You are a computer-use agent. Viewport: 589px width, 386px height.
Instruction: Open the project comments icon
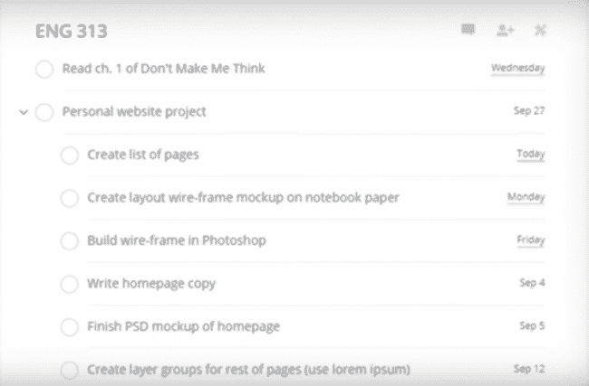pos(468,30)
